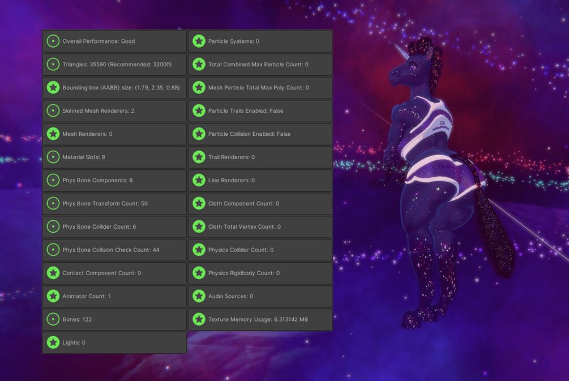Select the 'Lights: 0' text
The height and width of the screenshot is (381, 569).
pyautogui.click(x=74, y=343)
